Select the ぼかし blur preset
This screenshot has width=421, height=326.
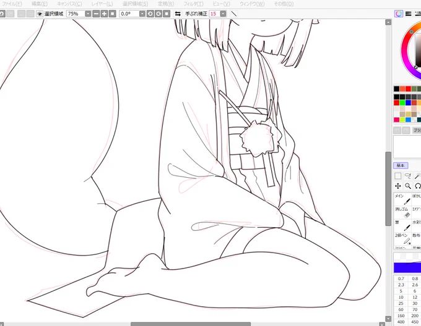pos(417,199)
